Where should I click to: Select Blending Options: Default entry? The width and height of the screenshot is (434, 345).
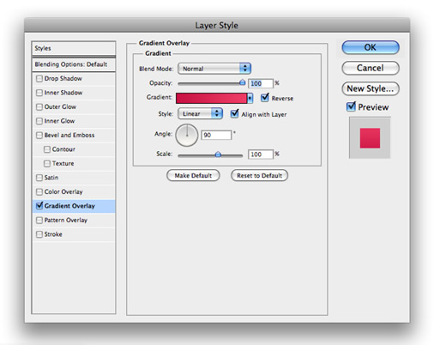[74, 64]
